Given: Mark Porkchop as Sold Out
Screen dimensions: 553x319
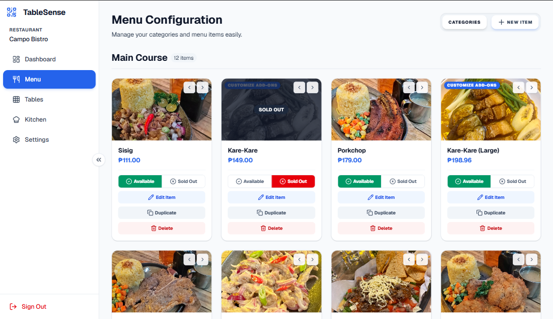Looking at the screenshot, I should tap(403, 181).
